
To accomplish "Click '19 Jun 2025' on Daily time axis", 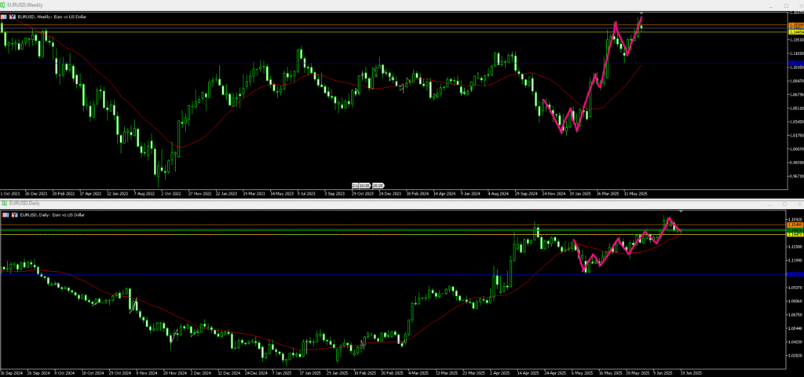I will [691, 373].
